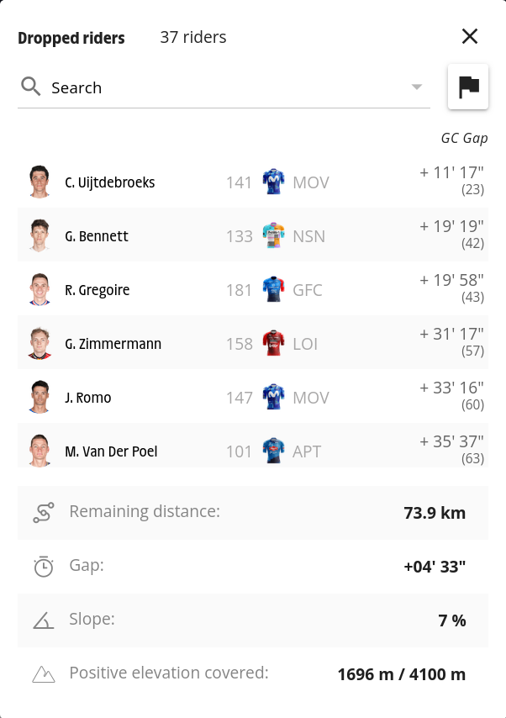Click the Movistar jersey icon for J. Romo

[x=273, y=398]
